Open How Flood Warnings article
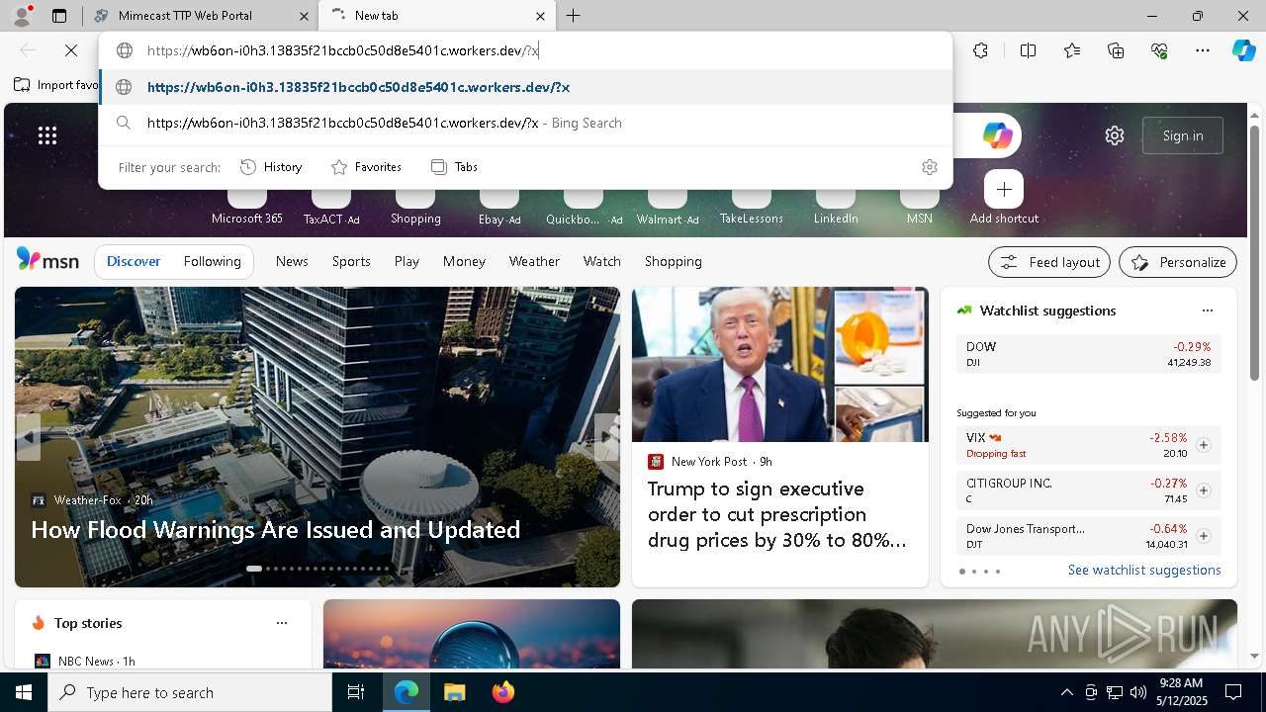This screenshot has height=712, width=1266. point(275,530)
